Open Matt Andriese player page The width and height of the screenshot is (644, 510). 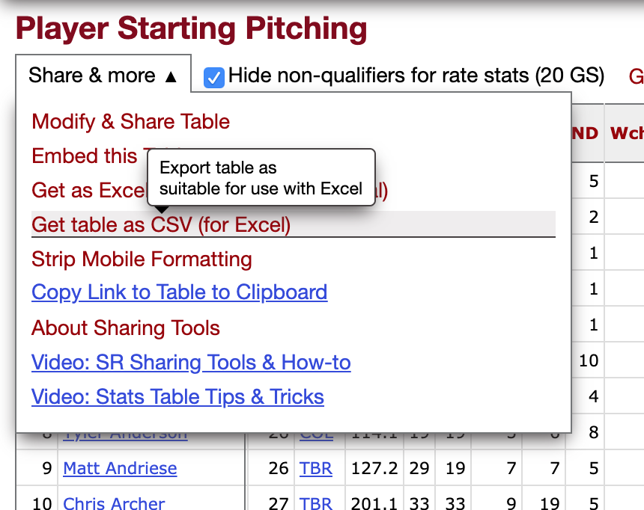pyautogui.click(x=120, y=468)
